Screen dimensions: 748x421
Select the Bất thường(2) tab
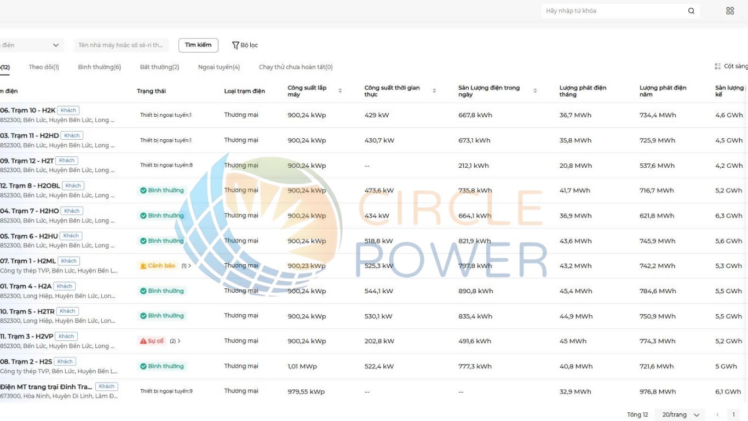coord(159,67)
